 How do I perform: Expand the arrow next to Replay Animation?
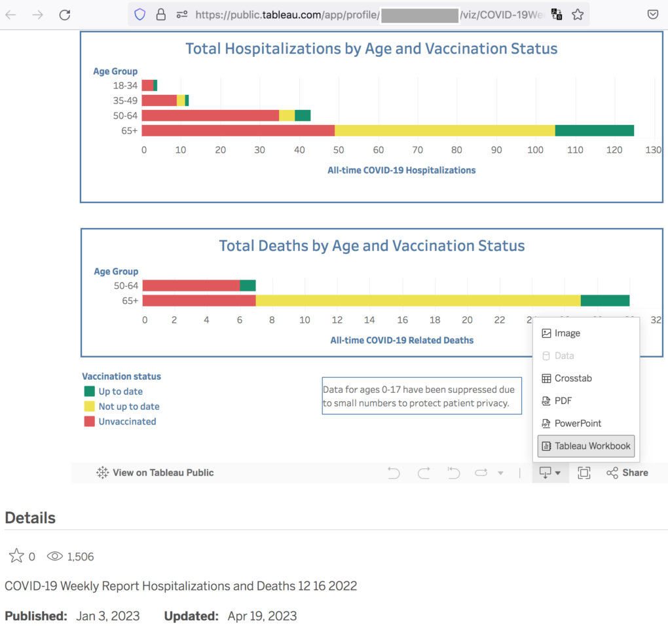[x=501, y=473]
